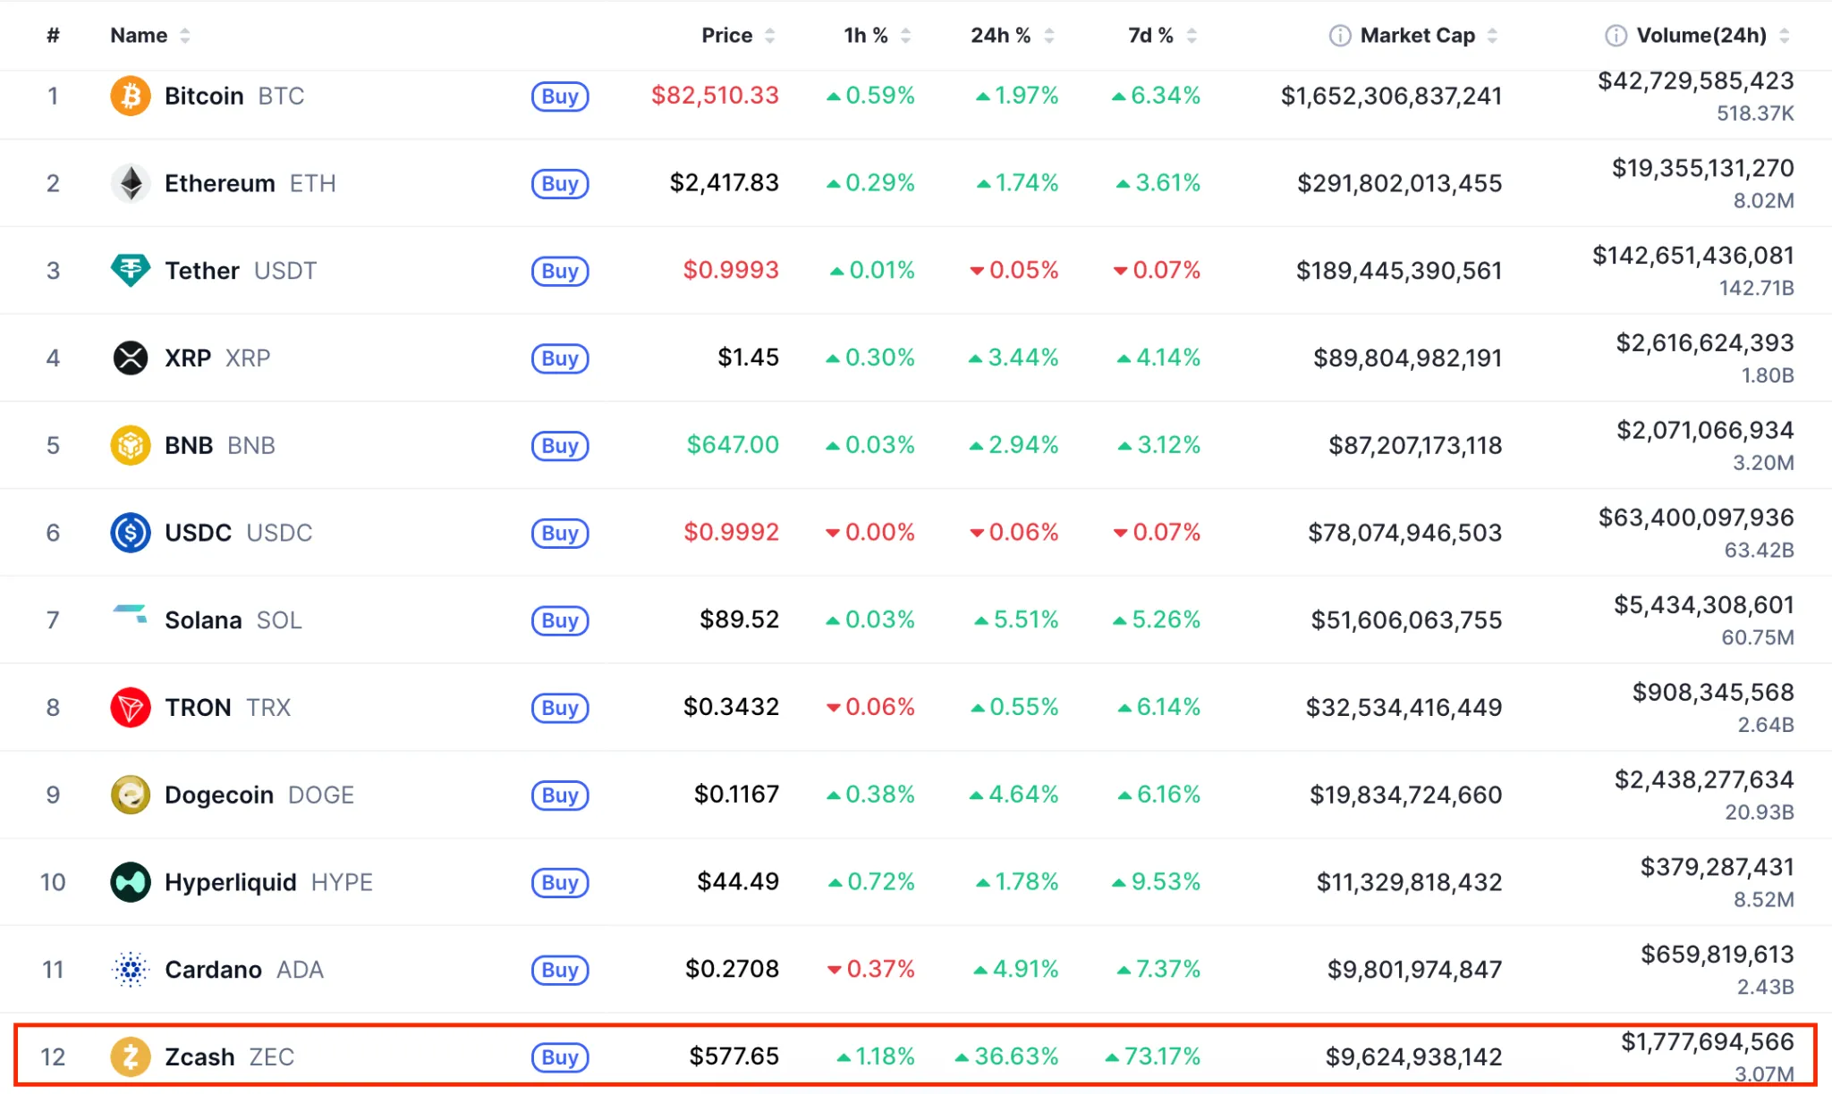Click Buy button for Hyperliquid
This screenshot has height=1094, width=1832.
560,882
